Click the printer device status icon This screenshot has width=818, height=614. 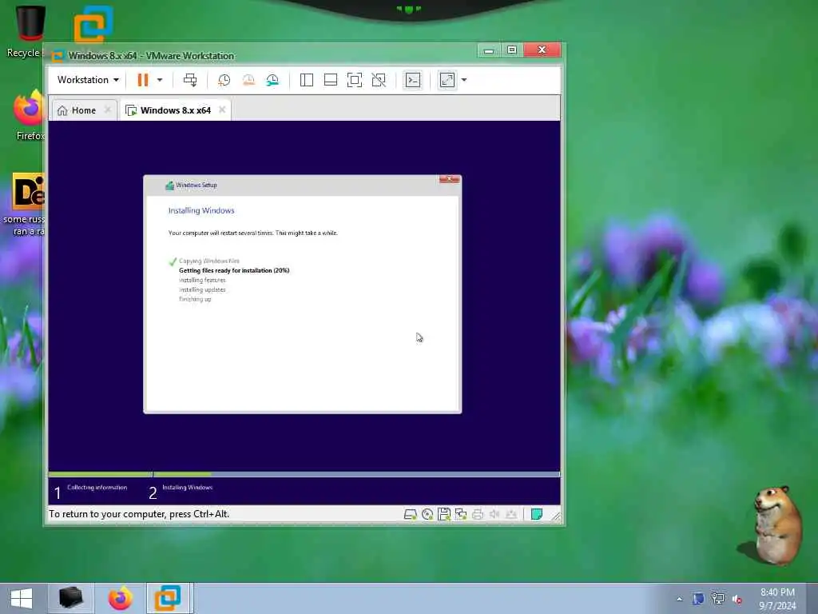click(x=478, y=514)
